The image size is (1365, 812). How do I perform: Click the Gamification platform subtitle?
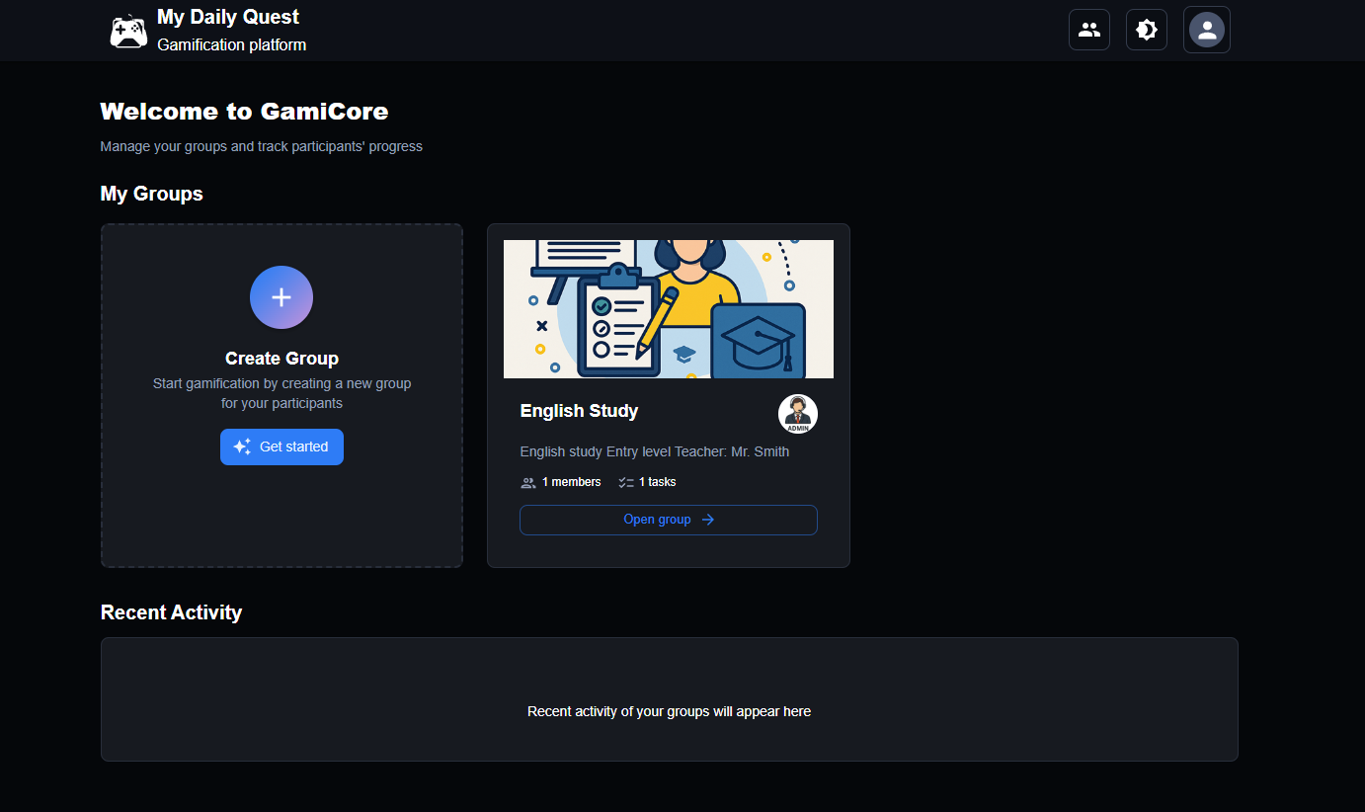point(231,44)
